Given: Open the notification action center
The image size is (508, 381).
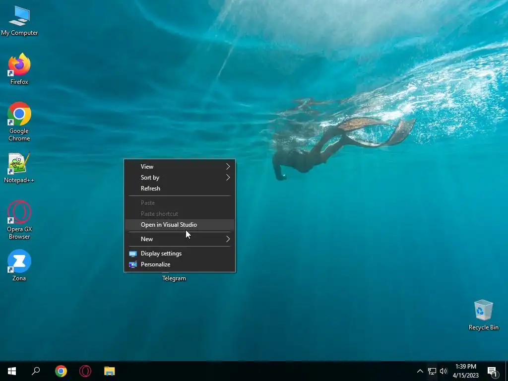Looking at the screenshot, I should pyautogui.click(x=493, y=371).
